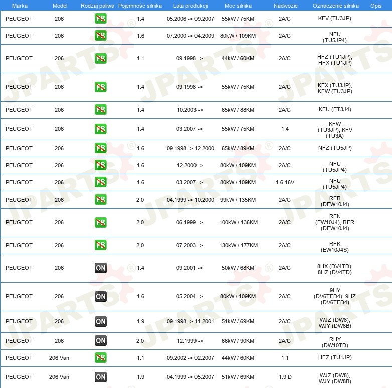Click the Oznaczenie silnika column header
Image resolution: width=392 pixels, height=388 pixels.
point(335,6)
